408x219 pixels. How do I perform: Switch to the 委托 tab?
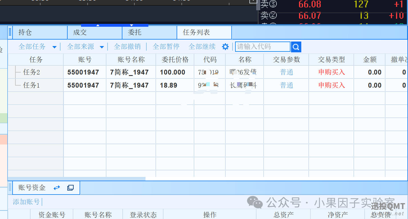click(150, 32)
